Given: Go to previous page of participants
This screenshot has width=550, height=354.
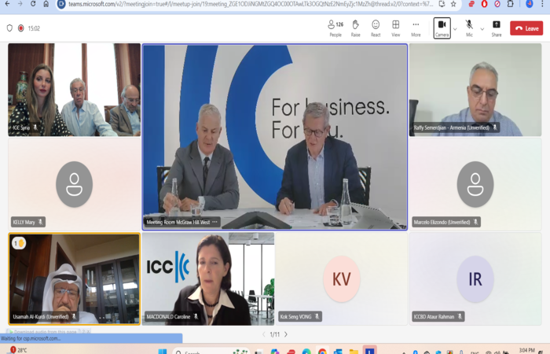Looking at the screenshot, I should (x=264, y=334).
